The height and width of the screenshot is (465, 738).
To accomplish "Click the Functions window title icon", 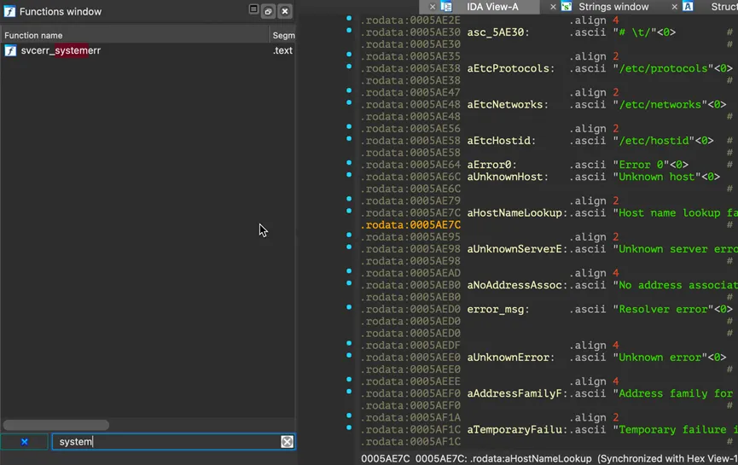I will click(9, 11).
